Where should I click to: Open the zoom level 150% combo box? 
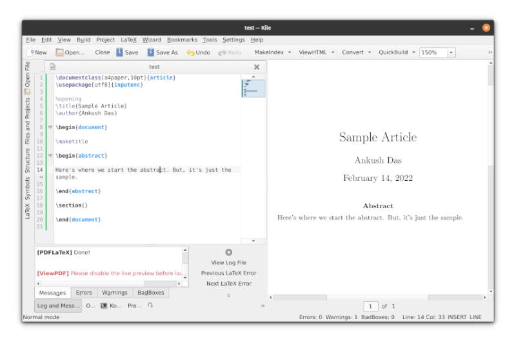tap(437, 52)
